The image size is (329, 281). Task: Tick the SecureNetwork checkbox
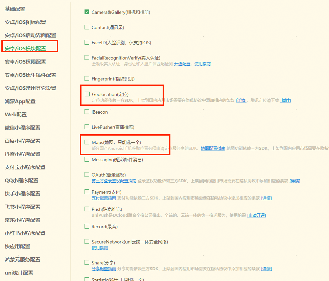pyautogui.click(x=87, y=241)
